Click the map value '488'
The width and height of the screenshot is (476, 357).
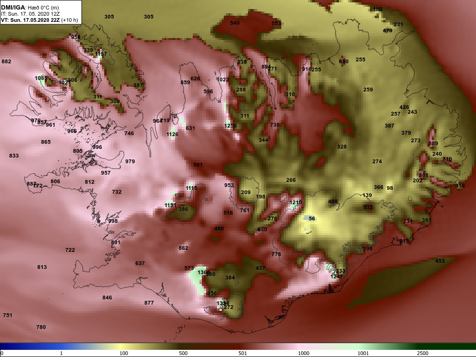(333, 201)
